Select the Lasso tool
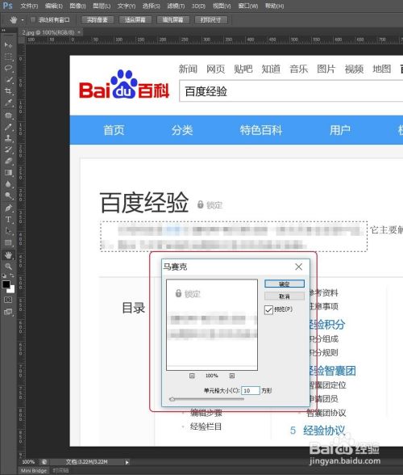Image resolution: width=403 pixels, height=475 pixels. point(8,68)
